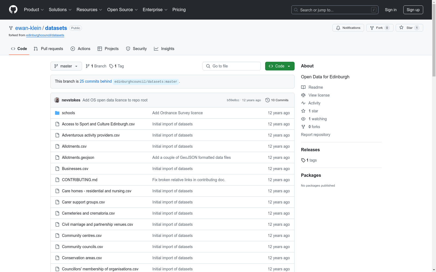Open the master branch selector dropdown

click(66, 66)
